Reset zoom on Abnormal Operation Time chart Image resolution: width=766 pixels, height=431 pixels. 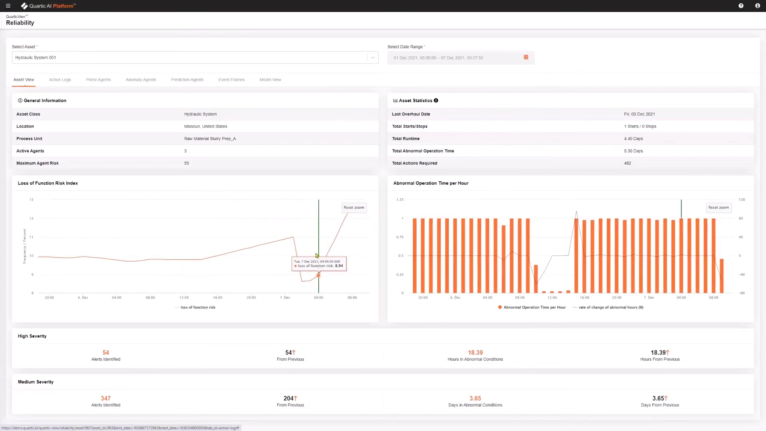tap(719, 208)
